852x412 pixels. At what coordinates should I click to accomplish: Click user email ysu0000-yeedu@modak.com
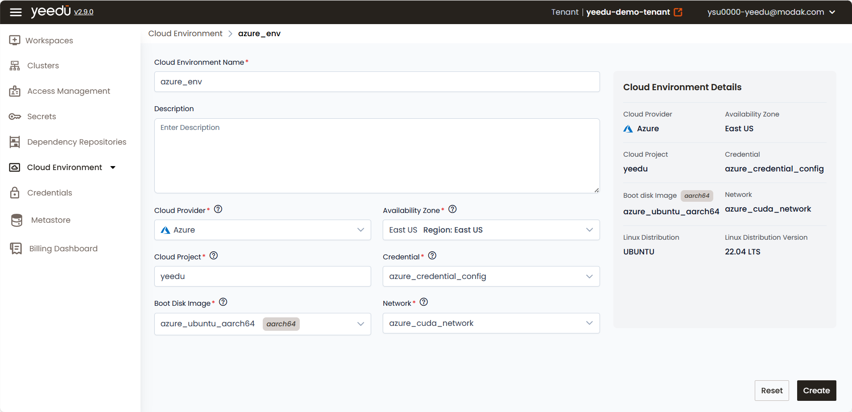pyautogui.click(x=765, y=12)
